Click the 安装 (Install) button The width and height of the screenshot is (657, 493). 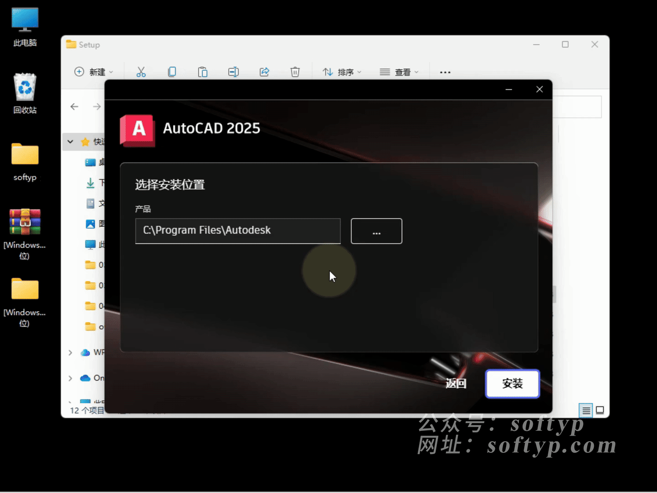click(x=512, y=384)
